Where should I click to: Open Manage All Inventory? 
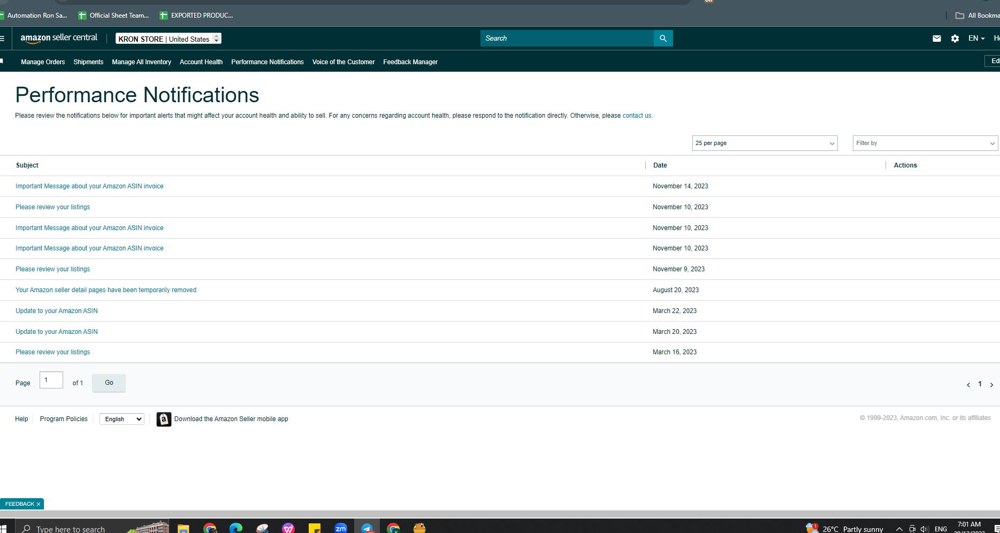click(x=142, y=62)
